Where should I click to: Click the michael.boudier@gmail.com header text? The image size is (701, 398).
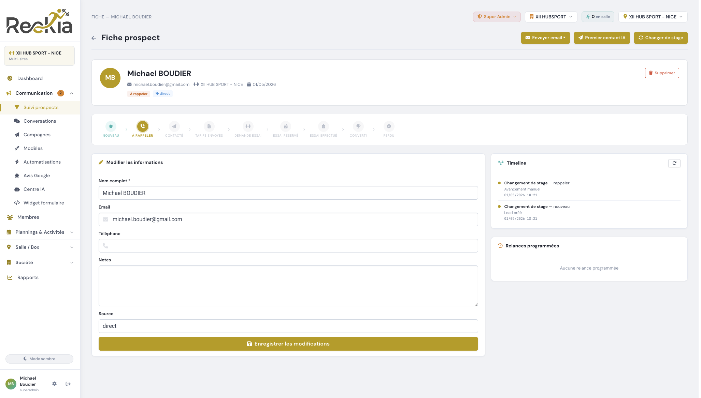(x=161, y=85)
